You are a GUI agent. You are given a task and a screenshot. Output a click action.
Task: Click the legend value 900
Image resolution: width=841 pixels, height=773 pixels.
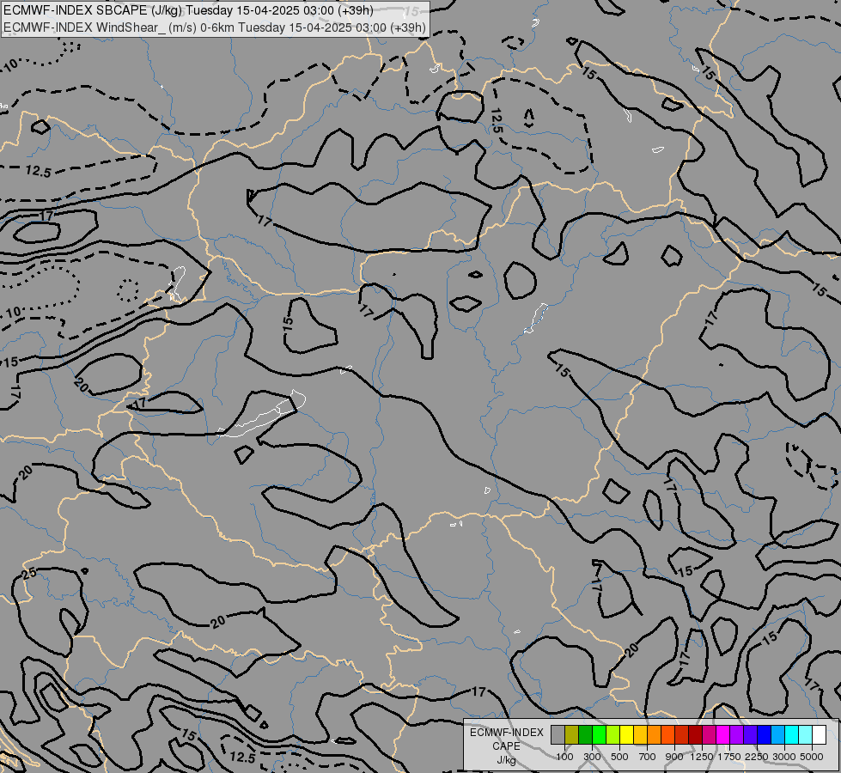click(674, 757)
